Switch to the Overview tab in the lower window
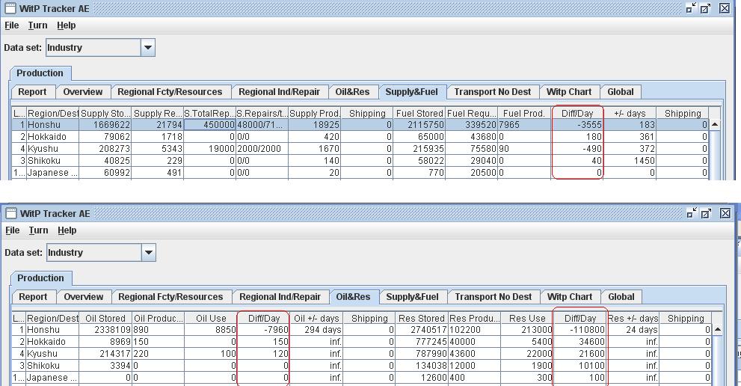This screenshot has height=386, width=741. (x=83, y=296)
